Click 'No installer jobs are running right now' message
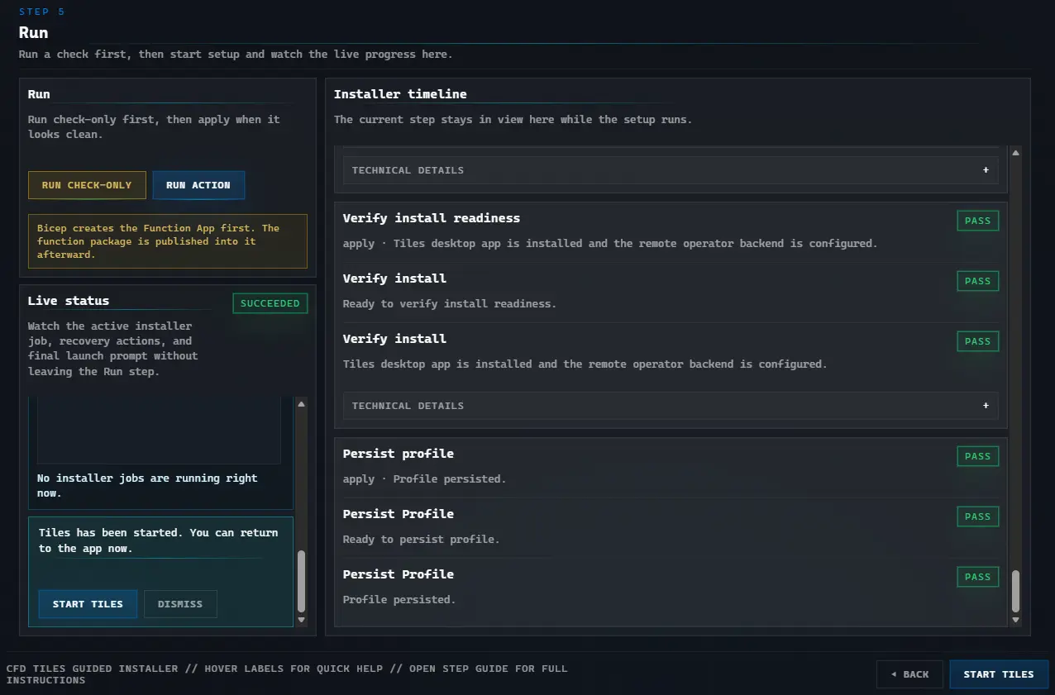 pos(147,485)
